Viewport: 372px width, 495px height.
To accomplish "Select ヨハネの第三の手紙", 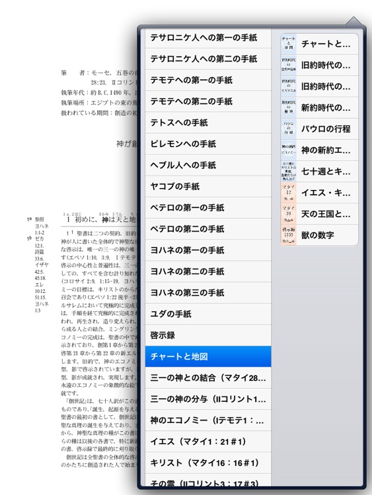I will coord(208,292).
